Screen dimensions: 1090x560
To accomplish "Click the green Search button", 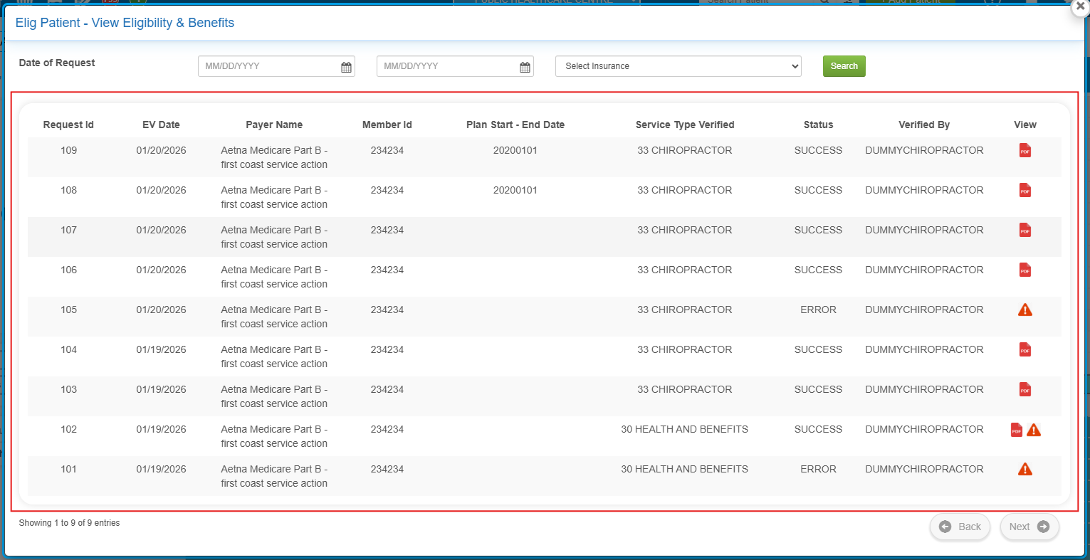I will tap(844, 66).
